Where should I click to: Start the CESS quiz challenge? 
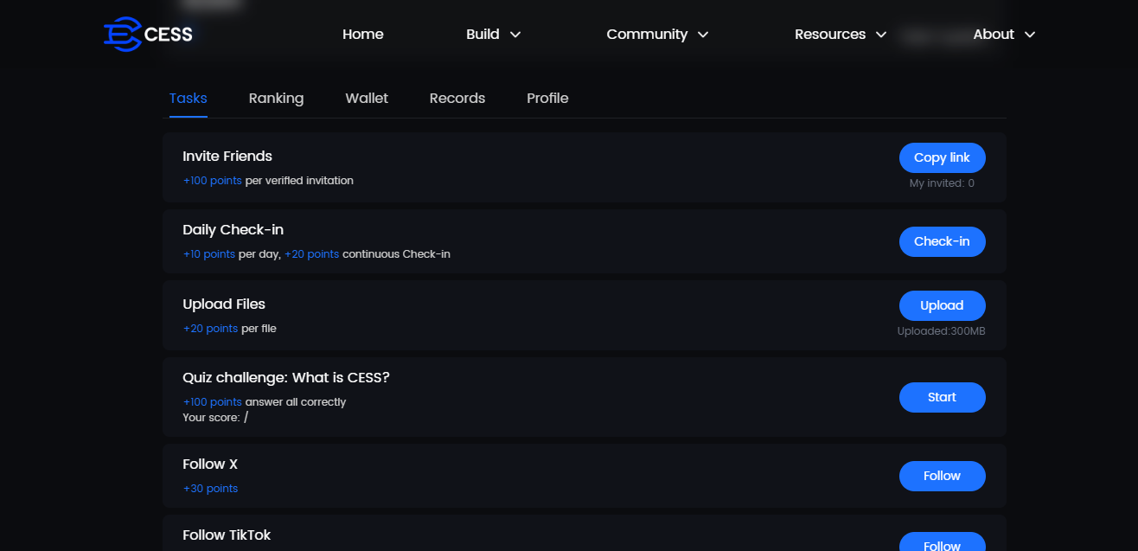click(x=942, y=397)
